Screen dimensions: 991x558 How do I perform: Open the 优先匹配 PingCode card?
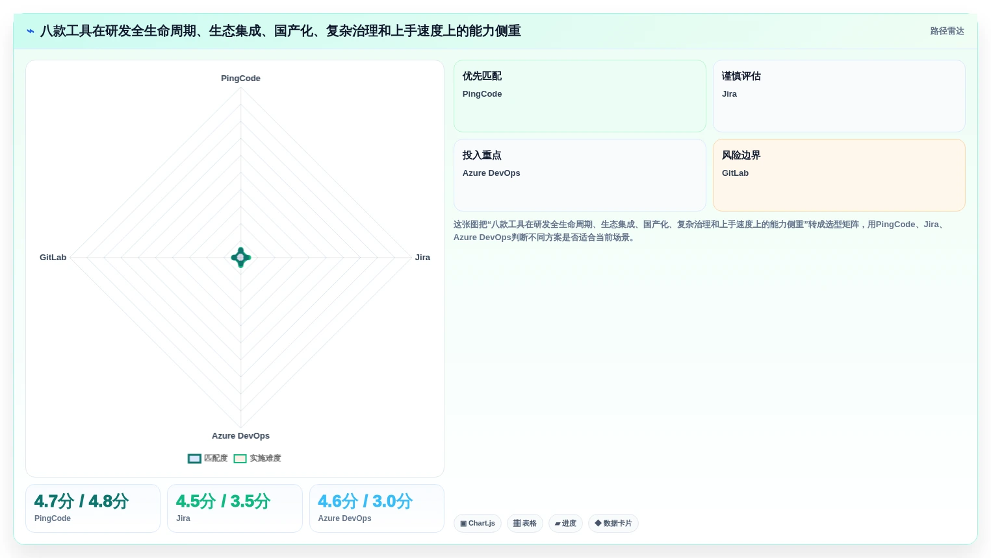coord(580,96)
